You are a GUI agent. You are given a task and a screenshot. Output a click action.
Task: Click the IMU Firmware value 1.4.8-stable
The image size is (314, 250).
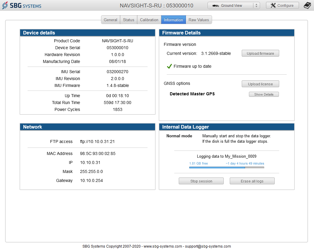pyautogui.click(x=118, y=85)
